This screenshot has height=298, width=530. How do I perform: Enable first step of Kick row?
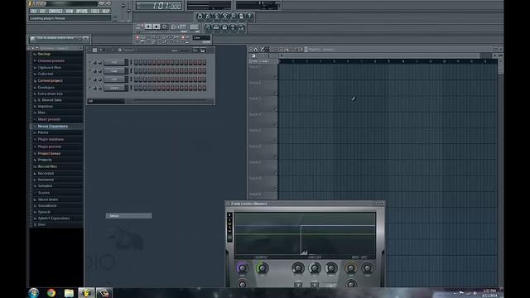tap(136, 62)
